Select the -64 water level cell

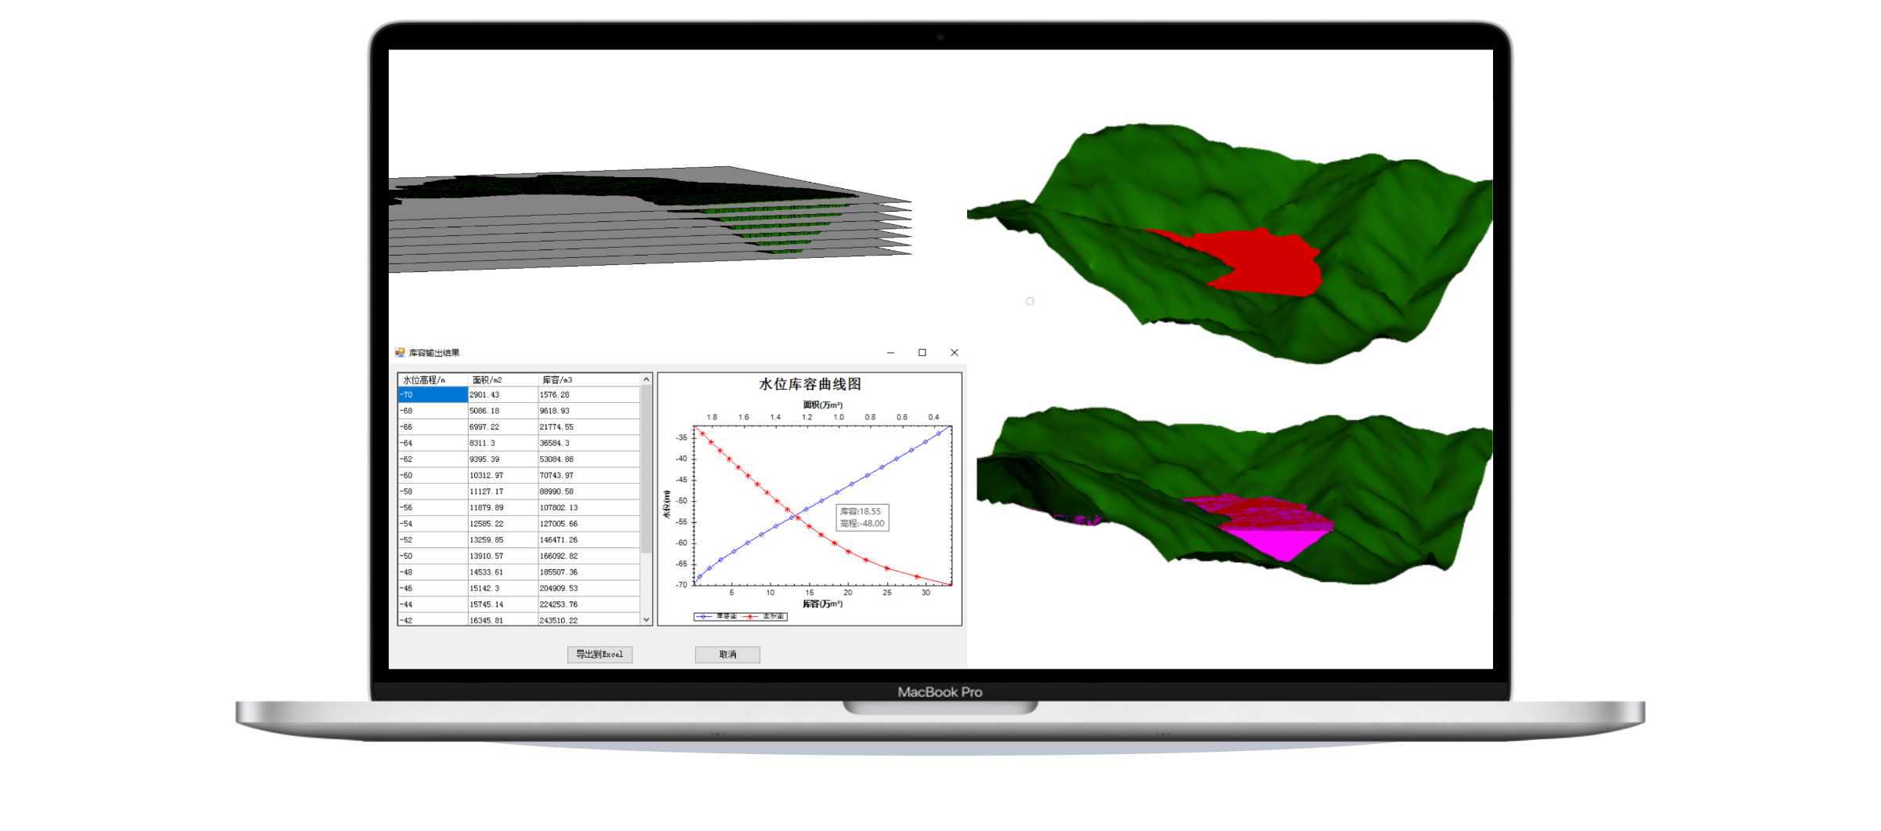(433, 443)
